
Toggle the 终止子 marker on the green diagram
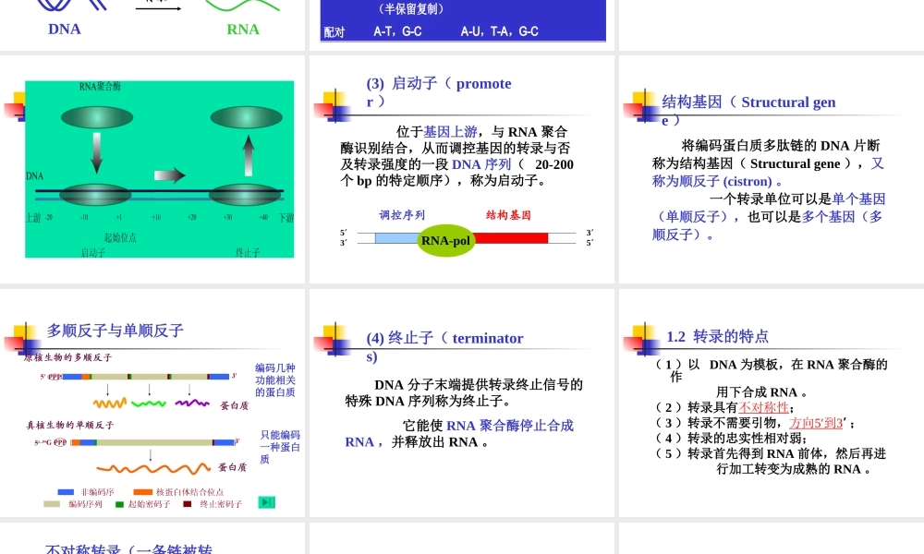coord(248,253)
